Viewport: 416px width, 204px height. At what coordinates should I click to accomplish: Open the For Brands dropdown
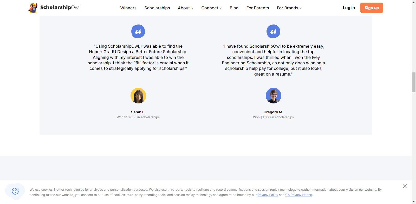[289, 8]
